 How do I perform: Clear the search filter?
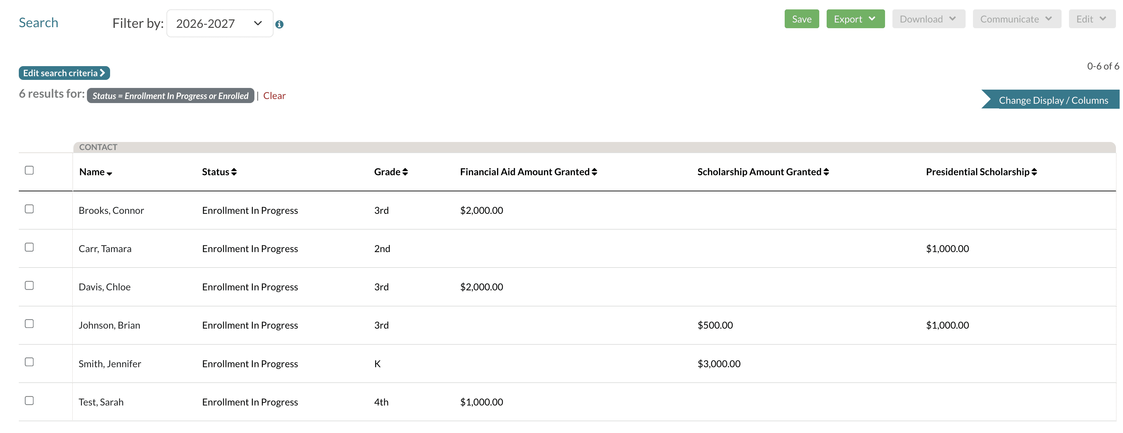click(274, 96)
